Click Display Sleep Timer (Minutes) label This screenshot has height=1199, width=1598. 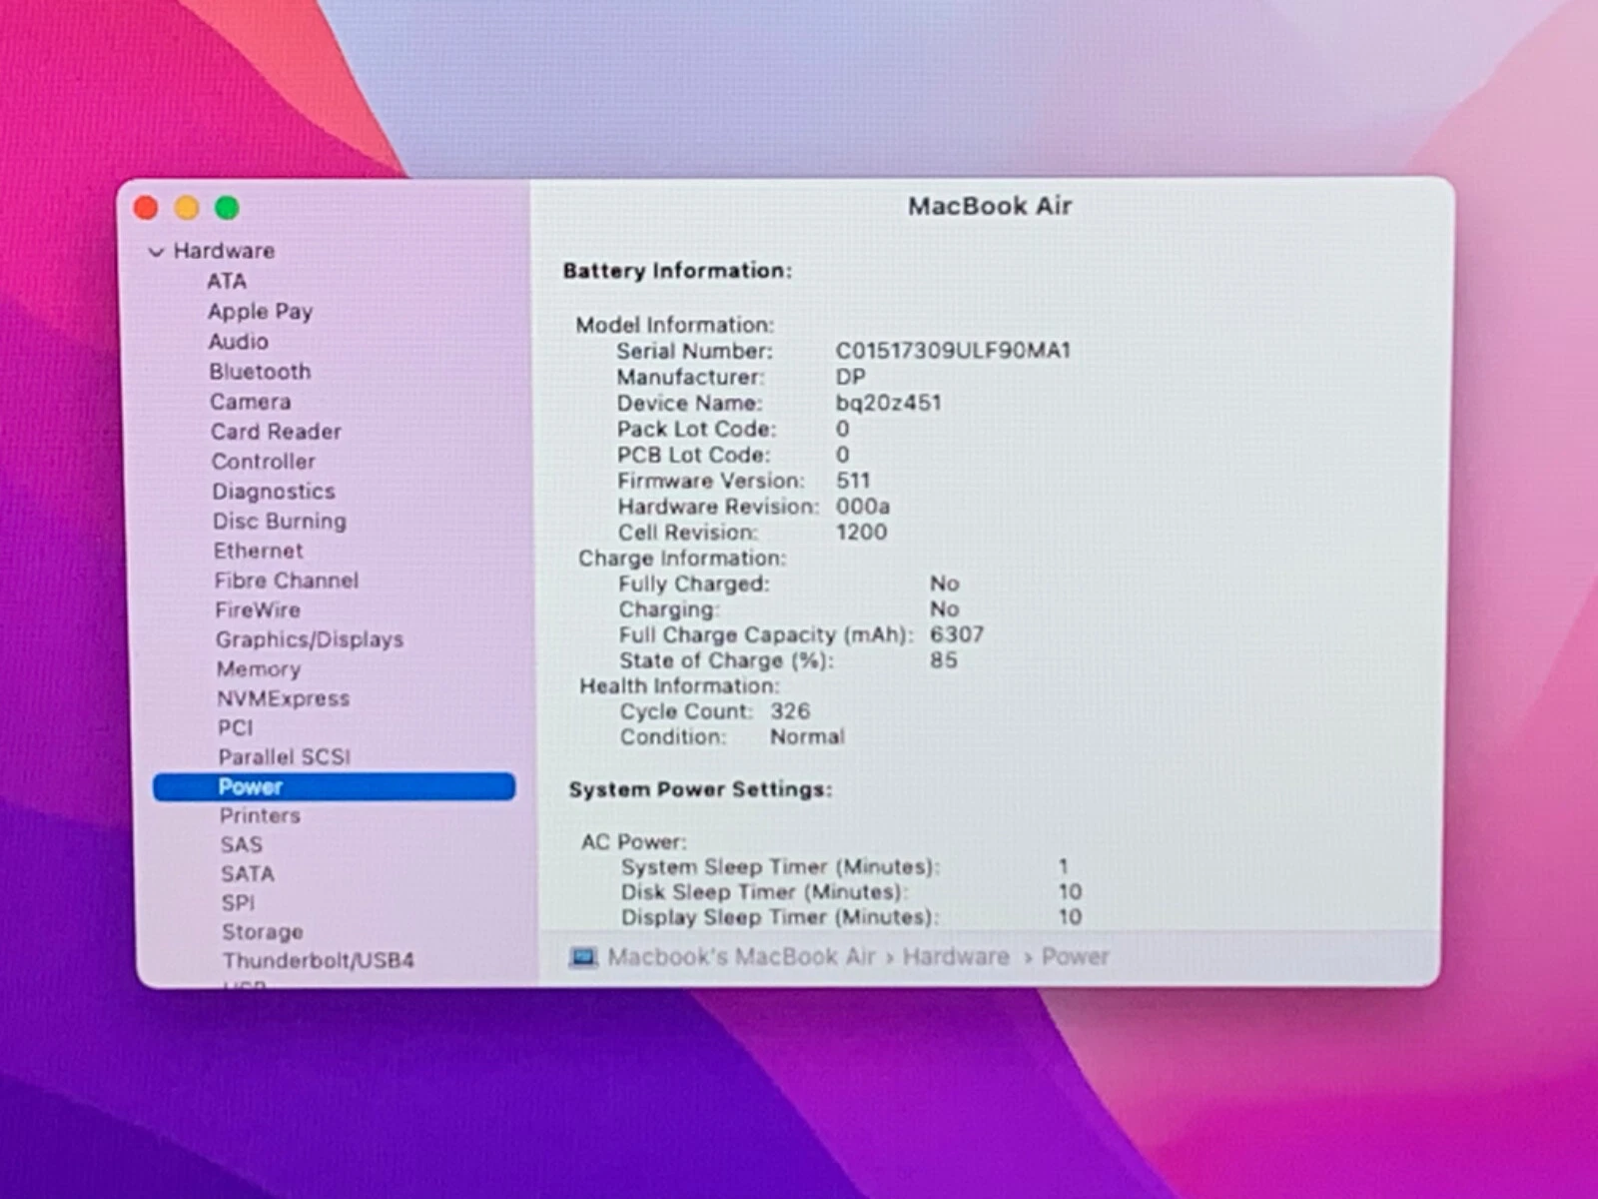coord(780,917)
